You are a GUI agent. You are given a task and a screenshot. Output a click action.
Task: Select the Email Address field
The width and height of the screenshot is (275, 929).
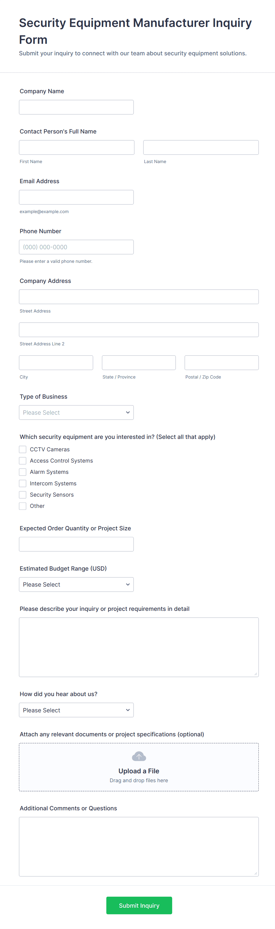point(76,197)
